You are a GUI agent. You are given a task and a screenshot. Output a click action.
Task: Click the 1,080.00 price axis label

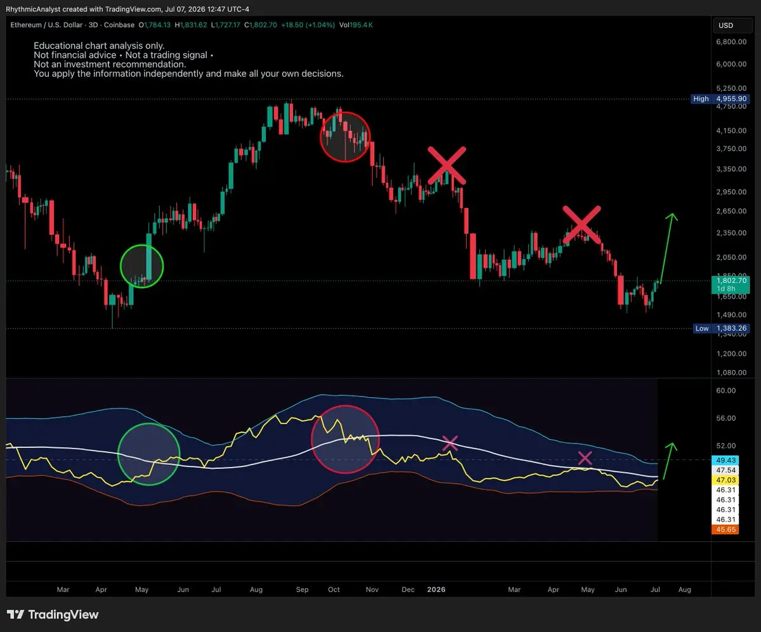(731, 372)
